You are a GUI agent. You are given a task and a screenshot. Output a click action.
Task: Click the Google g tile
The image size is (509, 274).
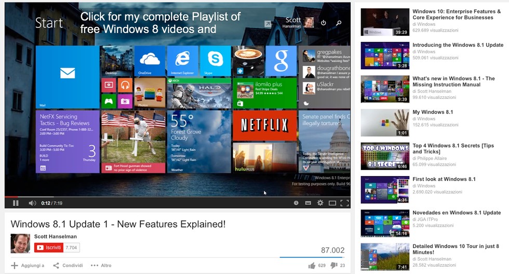pos(281,61)
